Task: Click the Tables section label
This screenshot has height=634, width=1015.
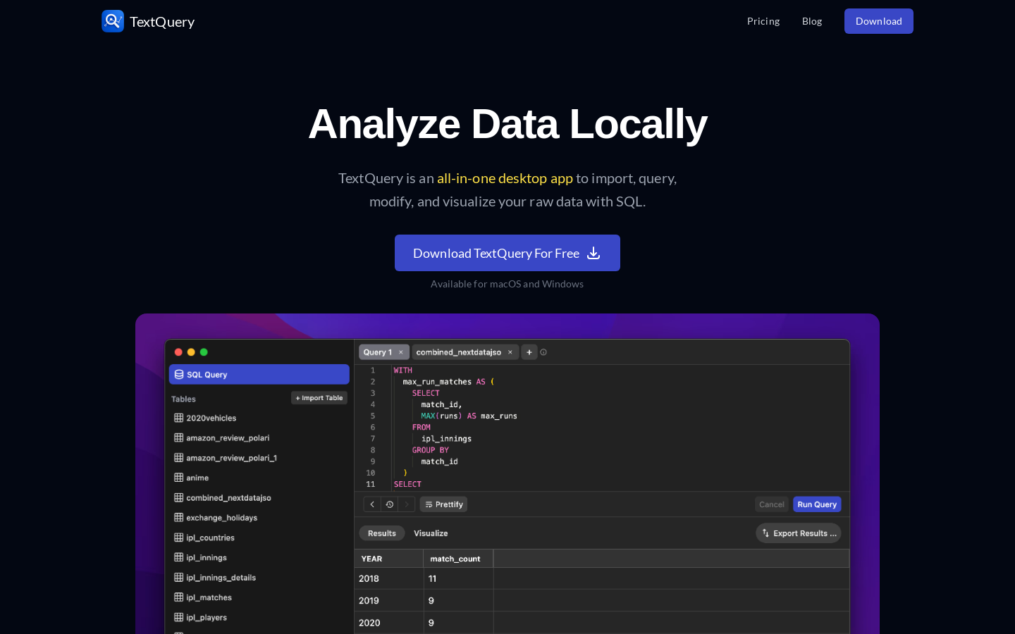Action: [183, 399]
